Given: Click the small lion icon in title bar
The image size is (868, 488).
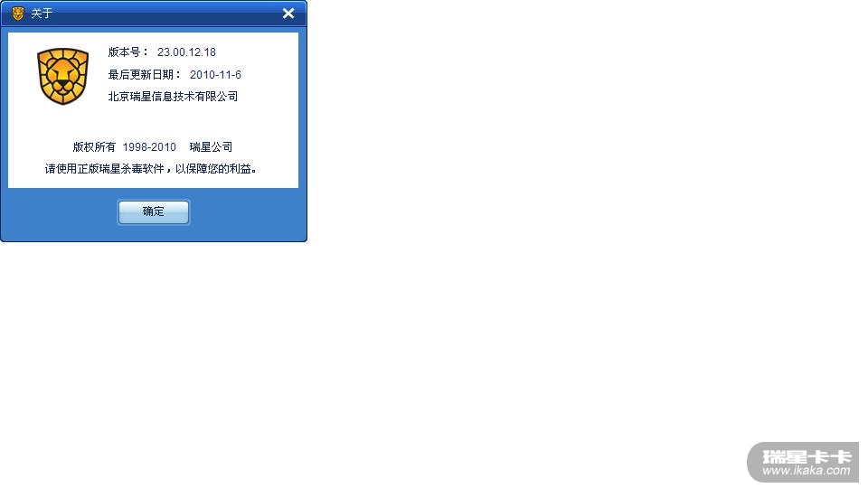Looking at the screenshot, I should point(18,14).
